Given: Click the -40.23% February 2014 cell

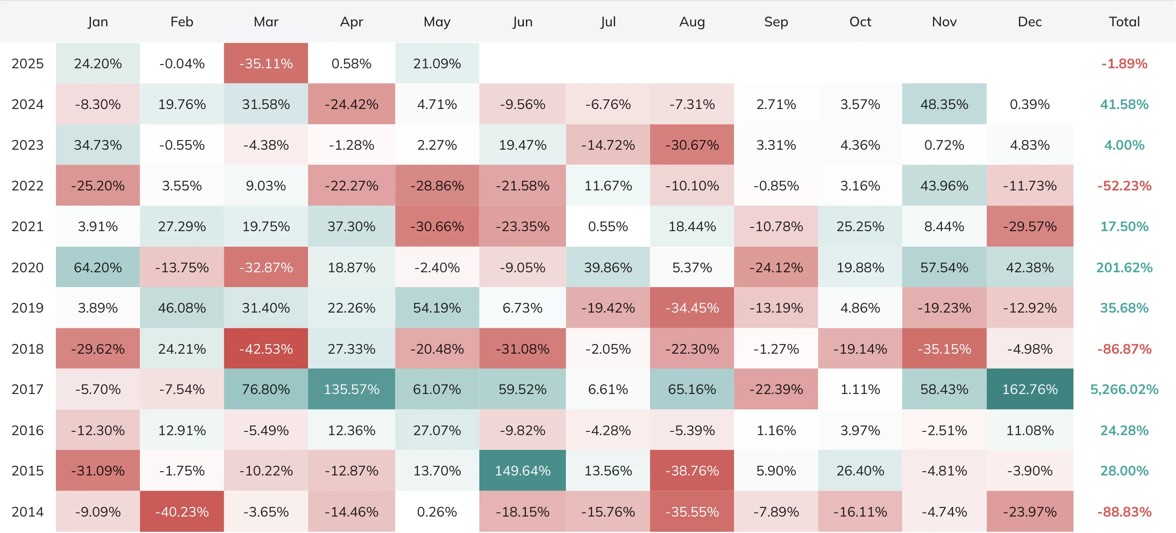Looking at the screenshot, I should pyautogui.click(x=182, y=512).
